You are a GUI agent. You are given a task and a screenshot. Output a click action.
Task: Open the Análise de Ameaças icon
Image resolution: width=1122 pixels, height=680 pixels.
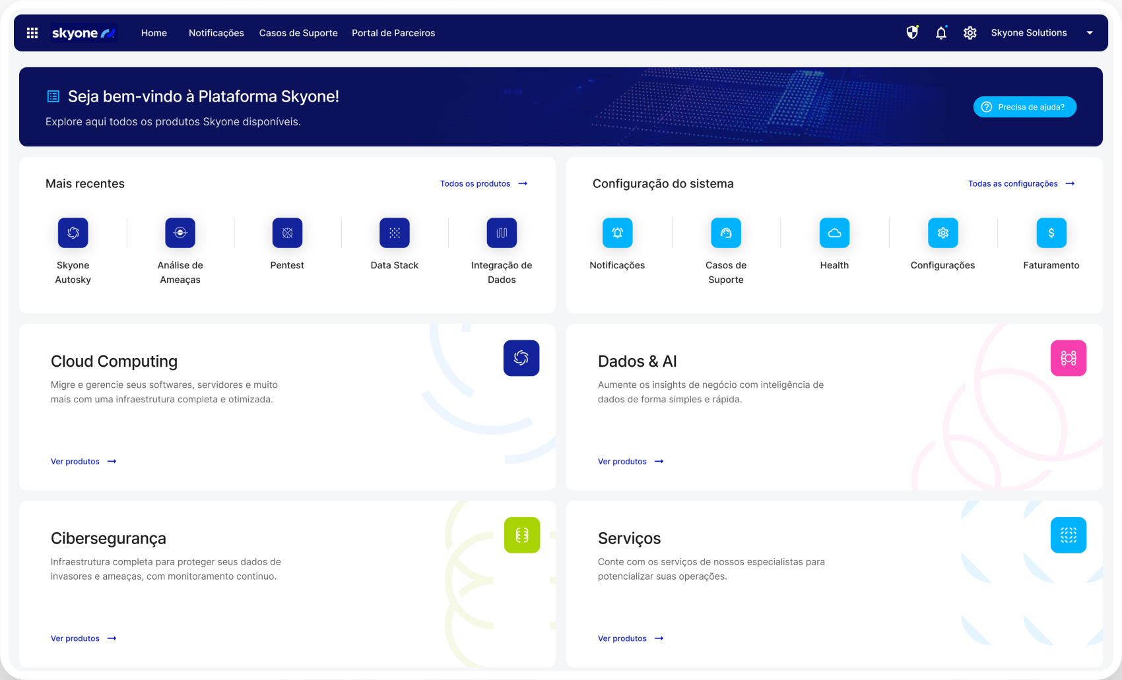point(180,233)
